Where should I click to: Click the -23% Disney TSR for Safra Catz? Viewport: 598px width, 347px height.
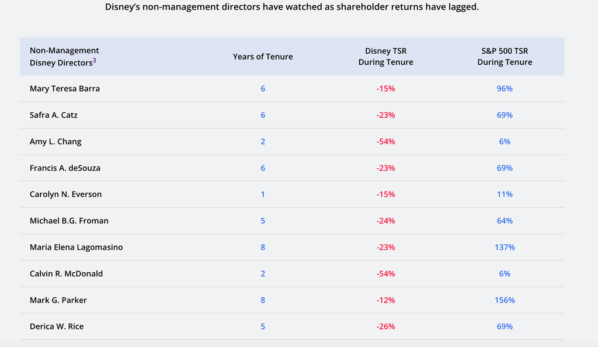[x=385, y=114]
